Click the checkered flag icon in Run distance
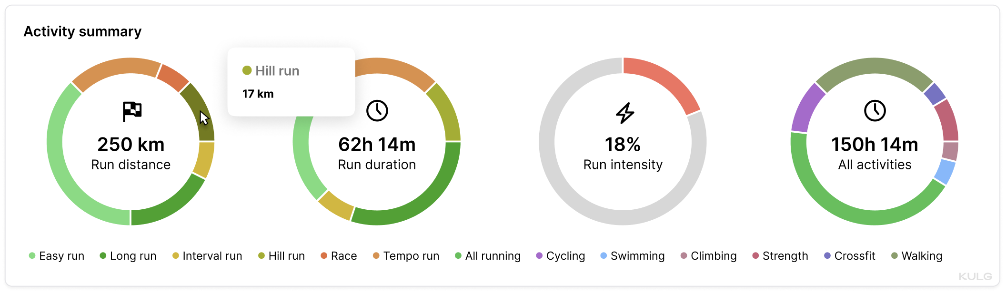This screenshot has width=1006, height=293. pos(132,112)
